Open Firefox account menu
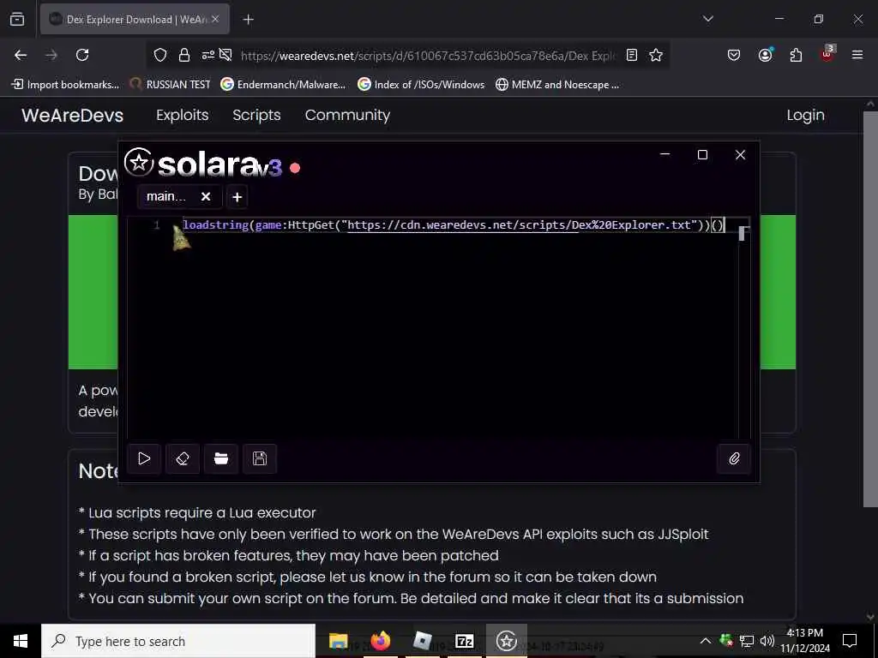This screenshot has width=878, height=658. click(765, 55)
